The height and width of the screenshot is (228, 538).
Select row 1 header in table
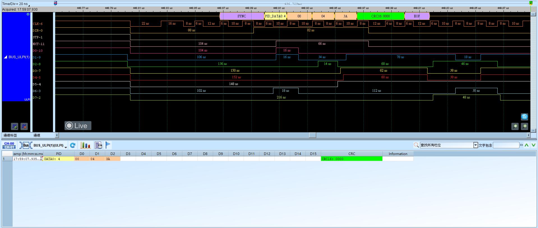tap(7, 159)
